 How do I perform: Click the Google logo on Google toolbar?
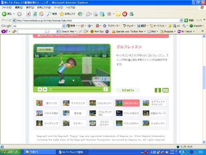pos(6,26)
